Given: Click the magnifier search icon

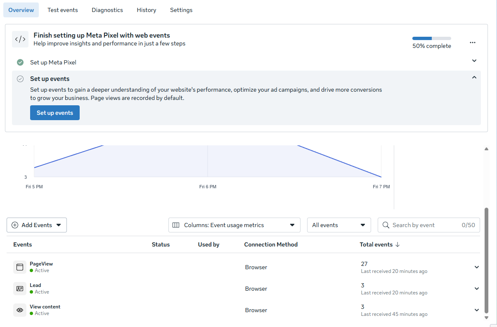Looking at the screenshot, I should click(386, 225).
